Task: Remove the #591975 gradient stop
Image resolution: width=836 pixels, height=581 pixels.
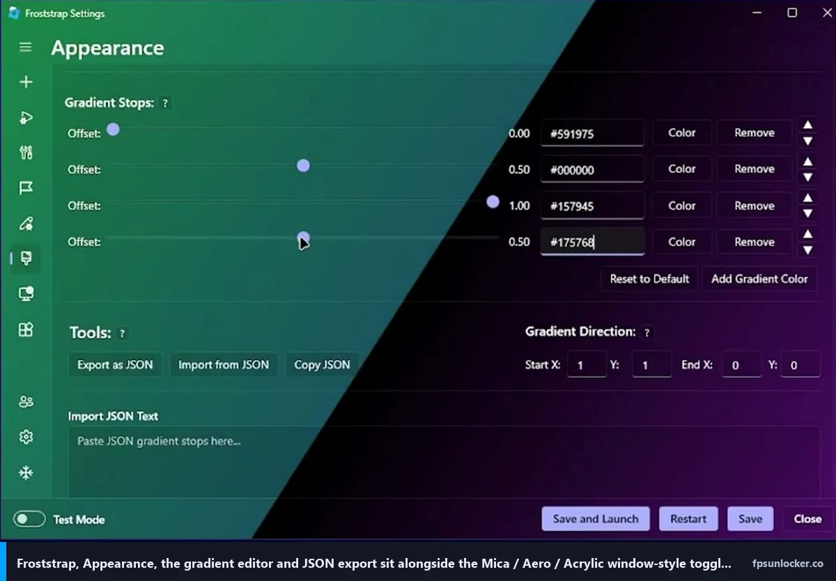Action: click(754, 133)
